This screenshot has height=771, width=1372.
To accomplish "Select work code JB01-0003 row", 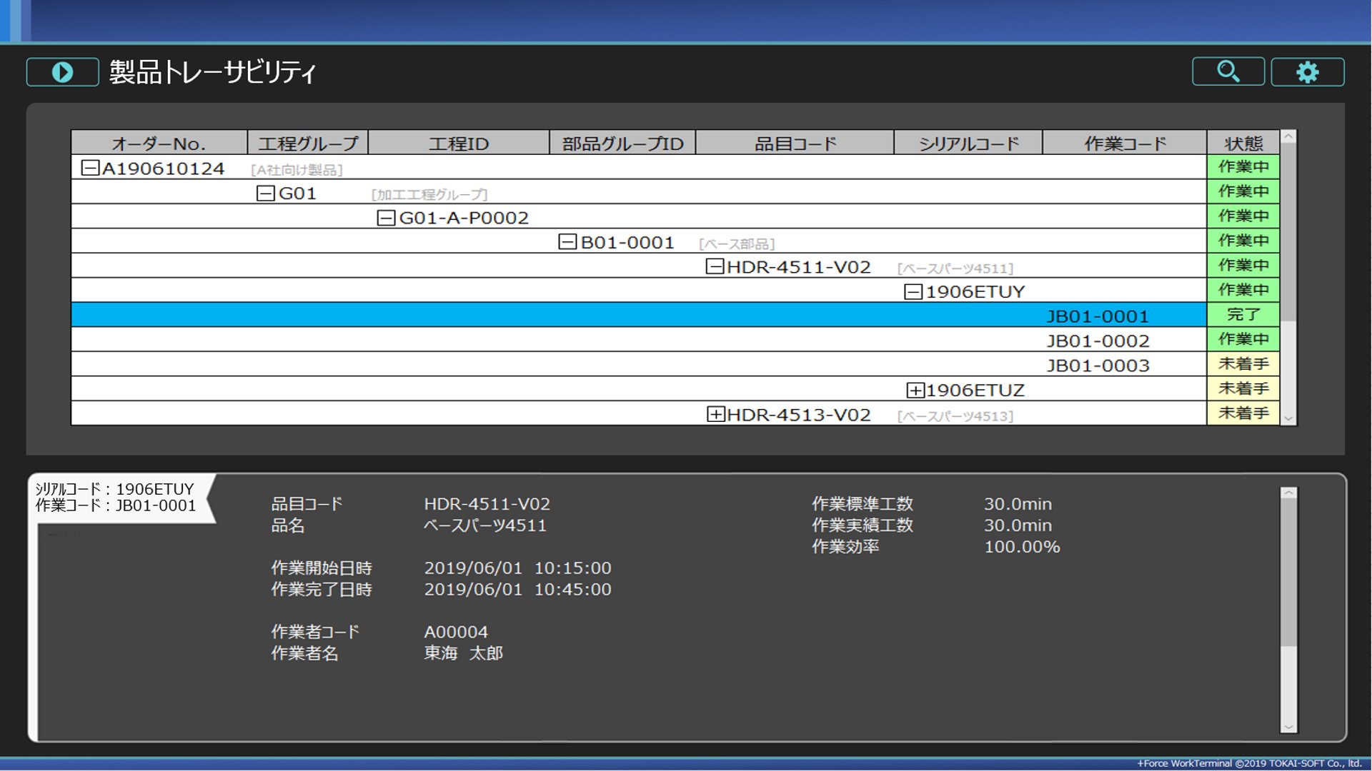I will (1097, 366).
